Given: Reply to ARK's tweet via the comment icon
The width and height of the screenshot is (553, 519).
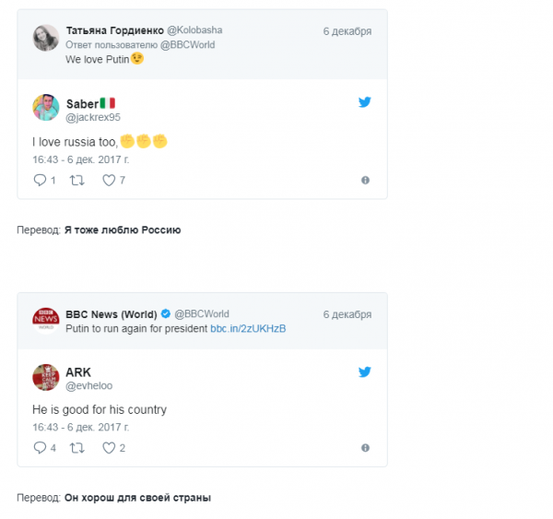Looking at the screenshot, I should point(39,448).
